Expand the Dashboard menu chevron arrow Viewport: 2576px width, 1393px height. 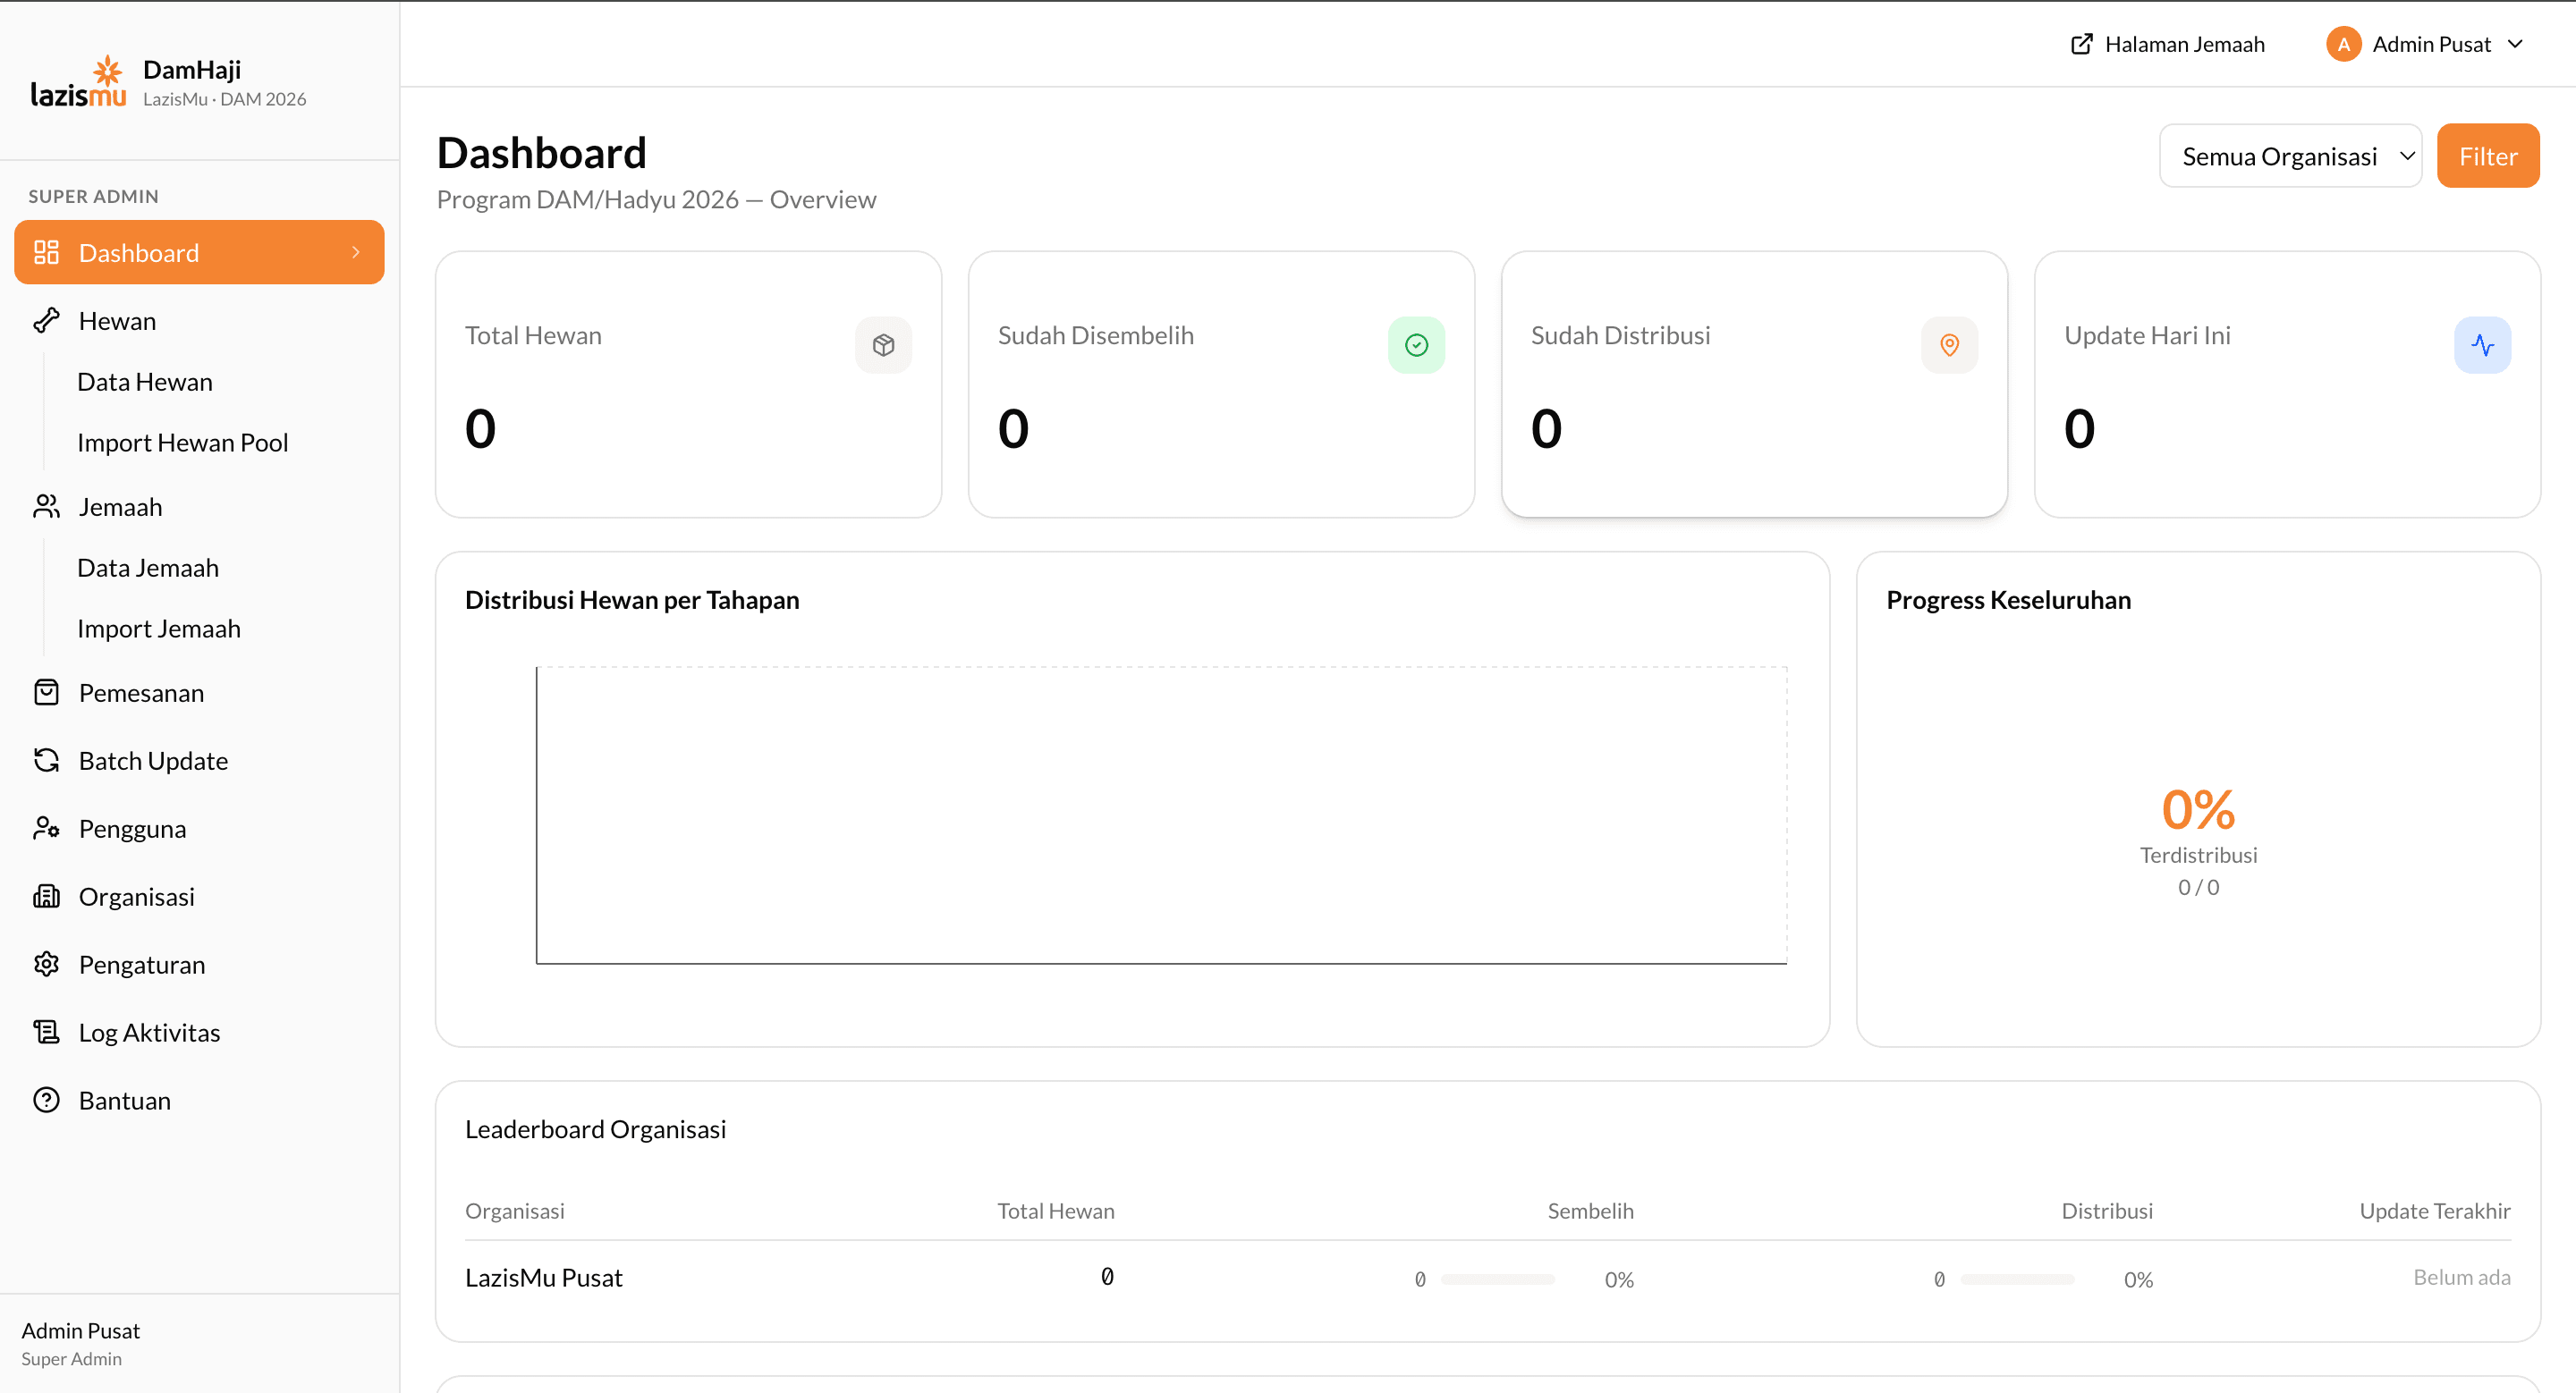[356, 252]
